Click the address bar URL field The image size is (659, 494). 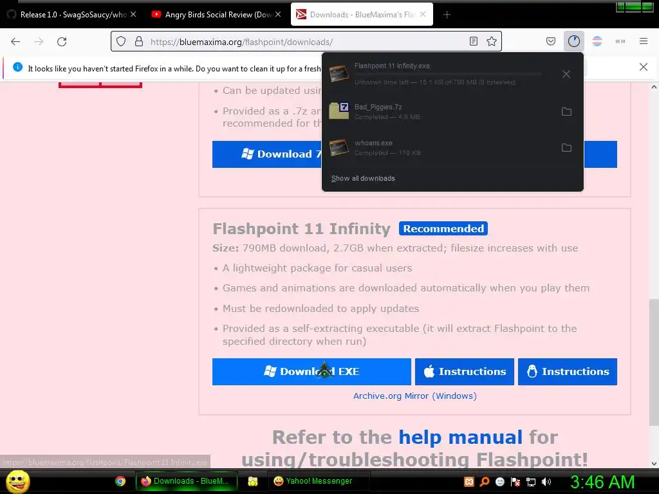pos(306,42)
